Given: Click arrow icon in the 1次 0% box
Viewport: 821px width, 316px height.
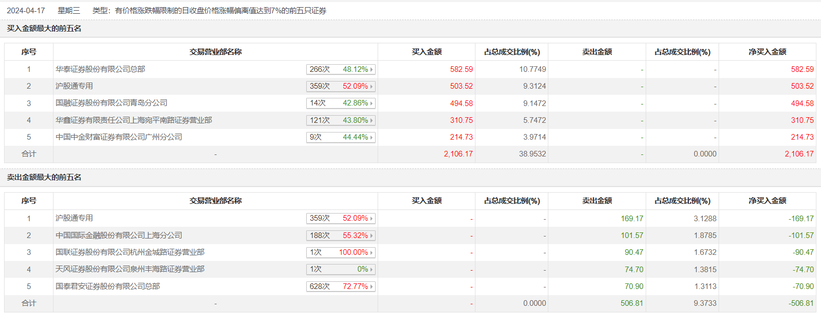Looking at the screenshot, I should coord(372,270).
